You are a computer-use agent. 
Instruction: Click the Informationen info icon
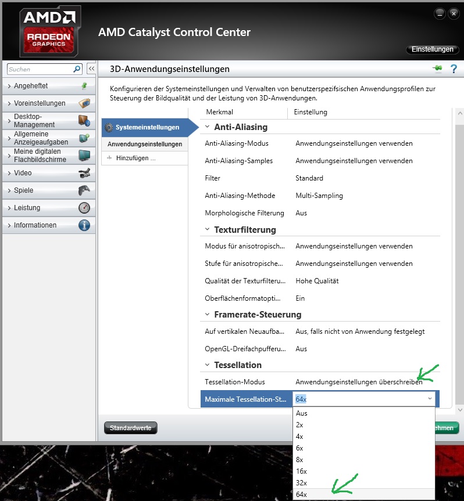point(84,225)
